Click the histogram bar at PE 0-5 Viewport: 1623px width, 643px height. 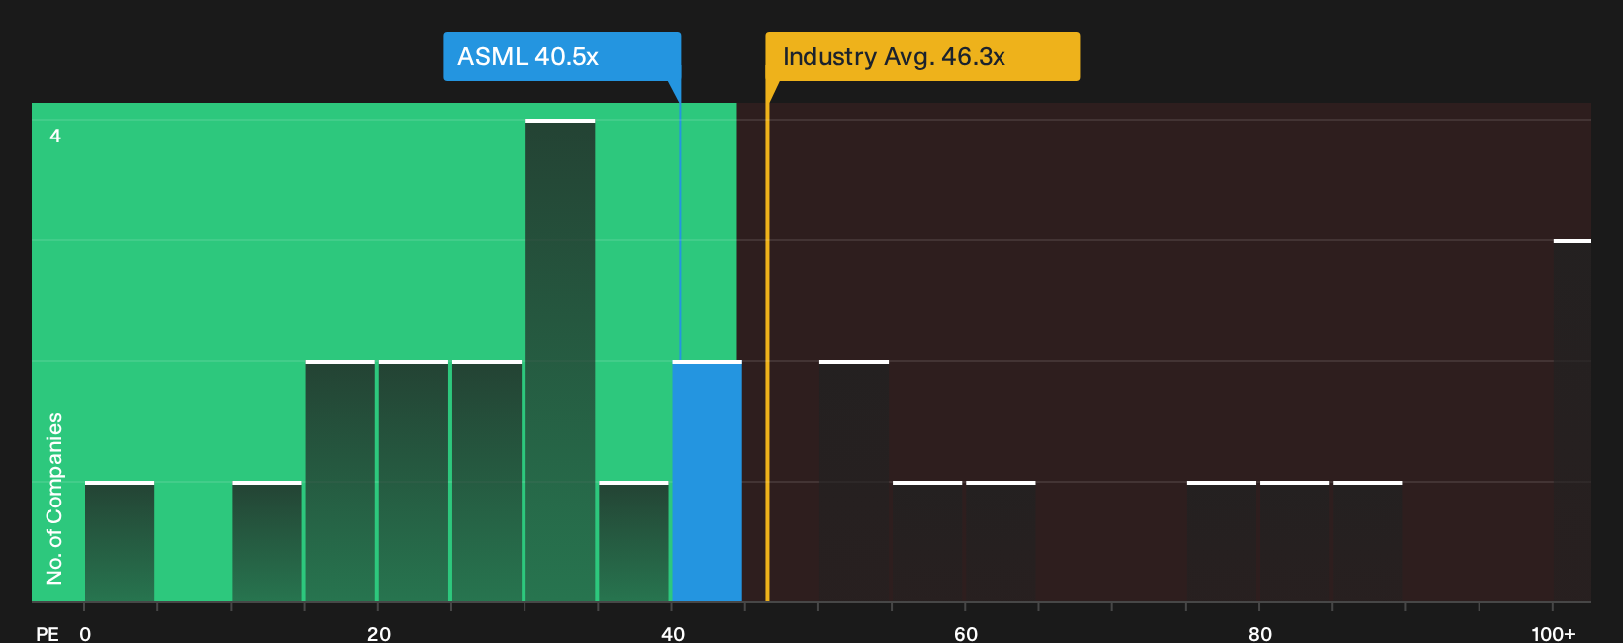tap(120, 541)
